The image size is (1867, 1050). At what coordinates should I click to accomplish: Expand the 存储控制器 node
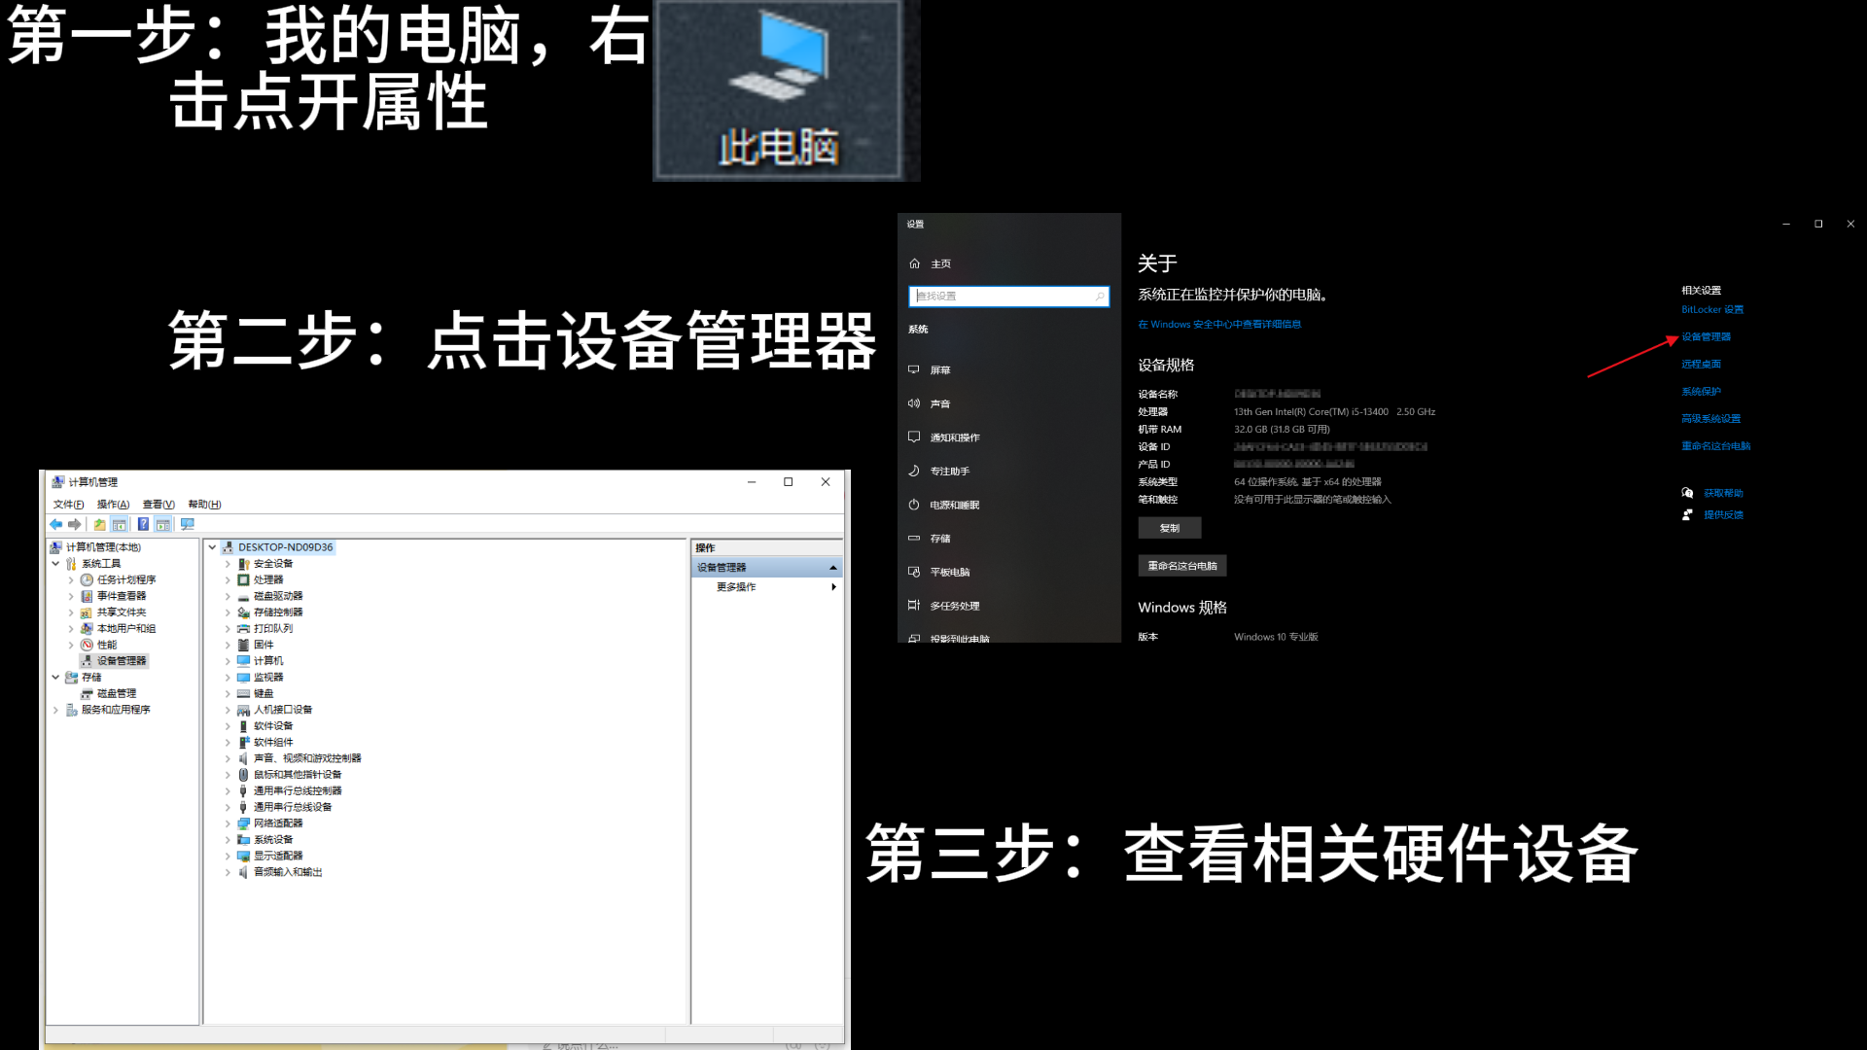point(228,612)
